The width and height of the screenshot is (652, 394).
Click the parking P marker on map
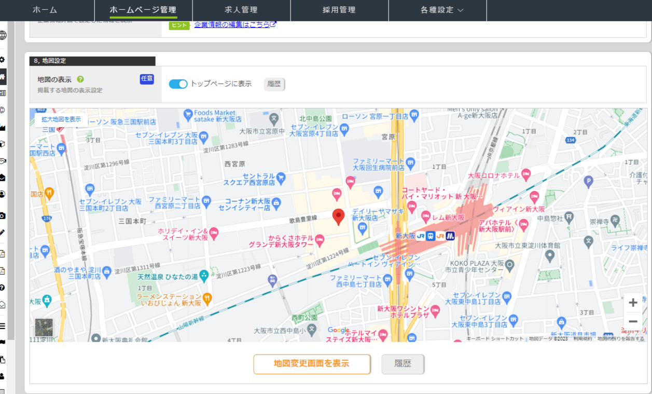(588, 181)
